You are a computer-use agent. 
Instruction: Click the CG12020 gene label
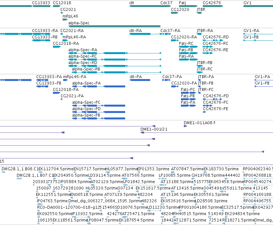coord(180,10)
